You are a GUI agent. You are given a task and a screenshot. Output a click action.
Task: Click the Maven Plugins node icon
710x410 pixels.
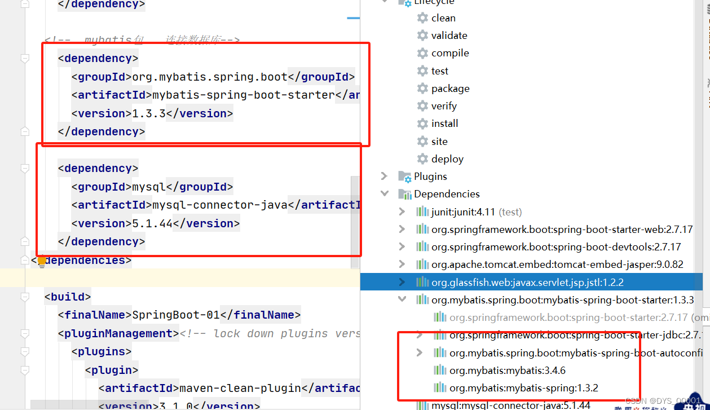click(405, 176)
